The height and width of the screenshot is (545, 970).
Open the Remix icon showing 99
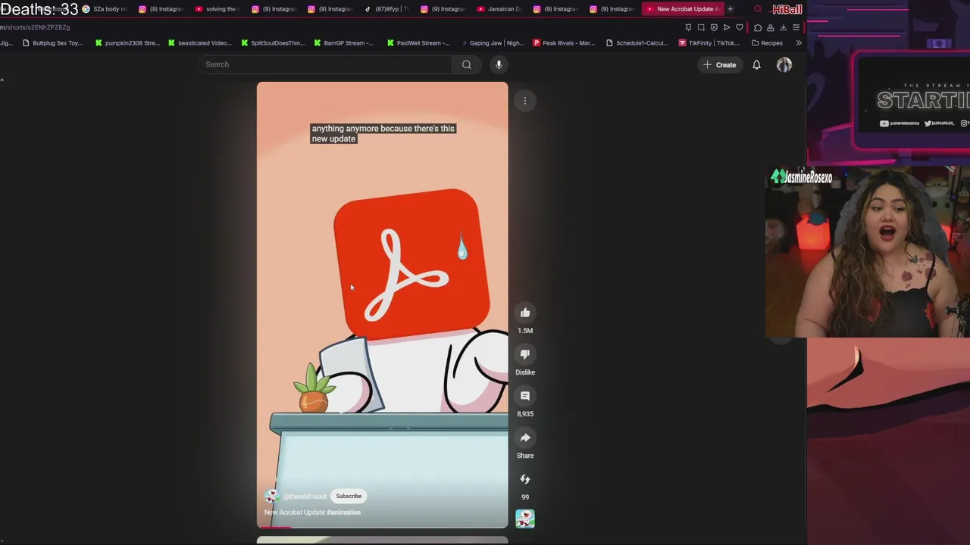click(x=525, y=479)
